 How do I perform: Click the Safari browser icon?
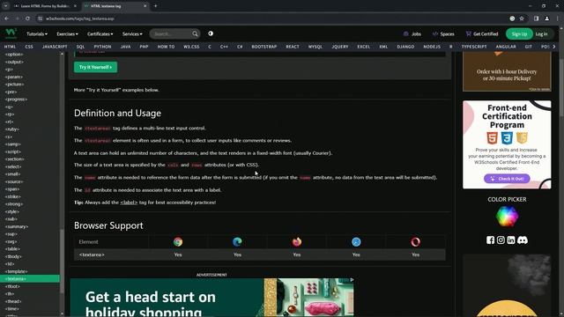[356, 242]
